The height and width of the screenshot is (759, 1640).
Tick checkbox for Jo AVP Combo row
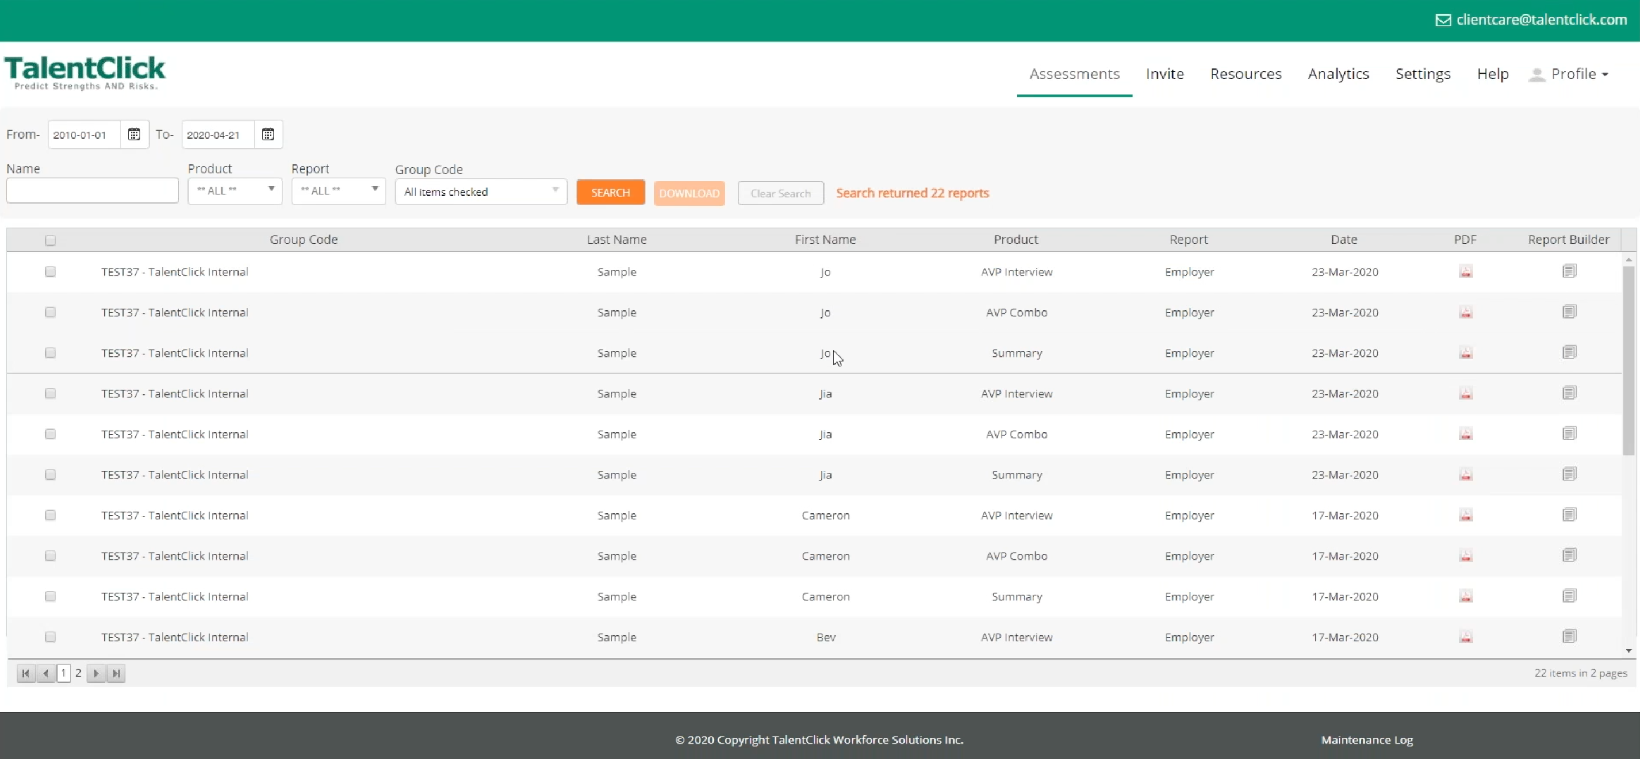(x=50, y=312)
